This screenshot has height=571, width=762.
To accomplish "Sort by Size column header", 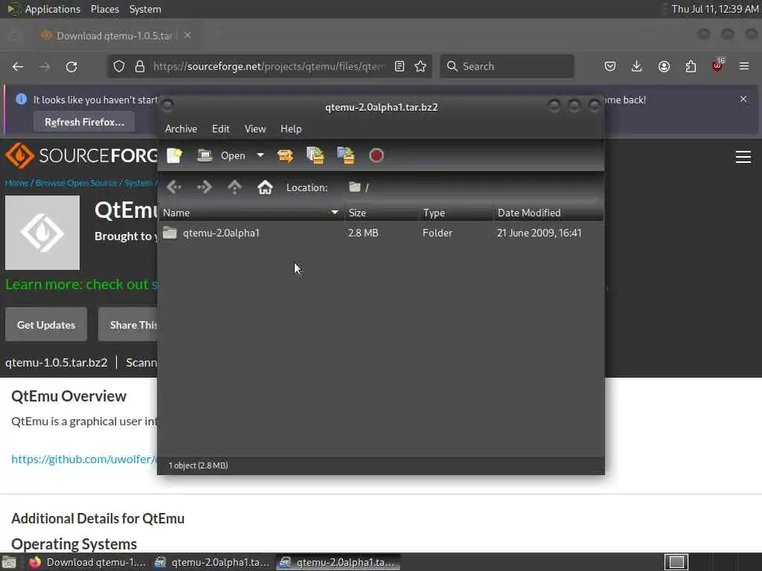I will 382,213.
